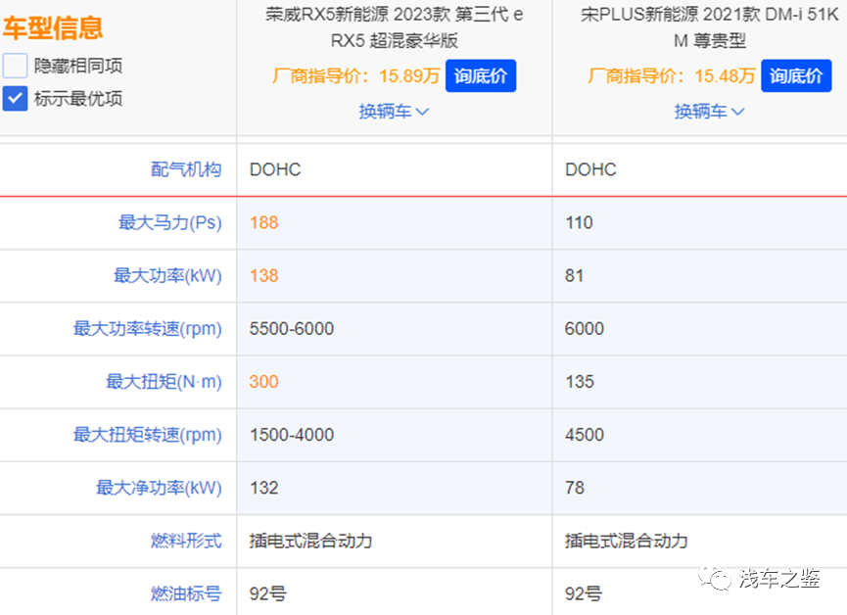Click 厂商指导价 15.89万 price text
Screen dimensions: 847x615
[356, 75]
